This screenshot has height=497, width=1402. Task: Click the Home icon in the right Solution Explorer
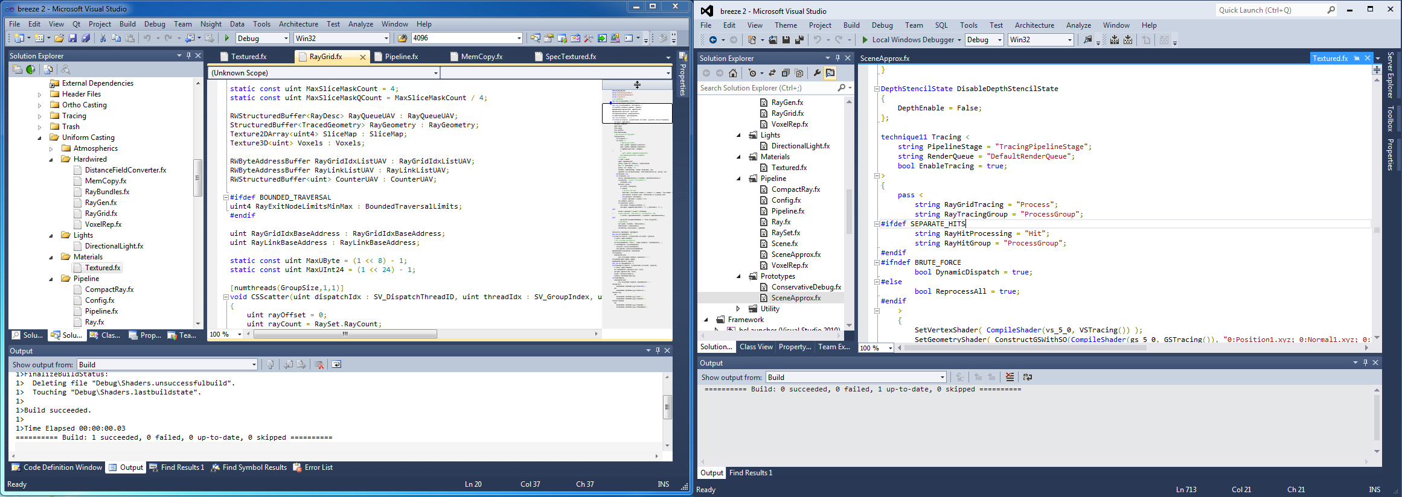pos(733,73)
